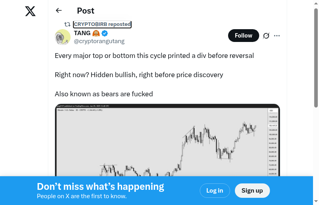Click the scrollbar down arrow
319x205 pixels.
[316, 201]
